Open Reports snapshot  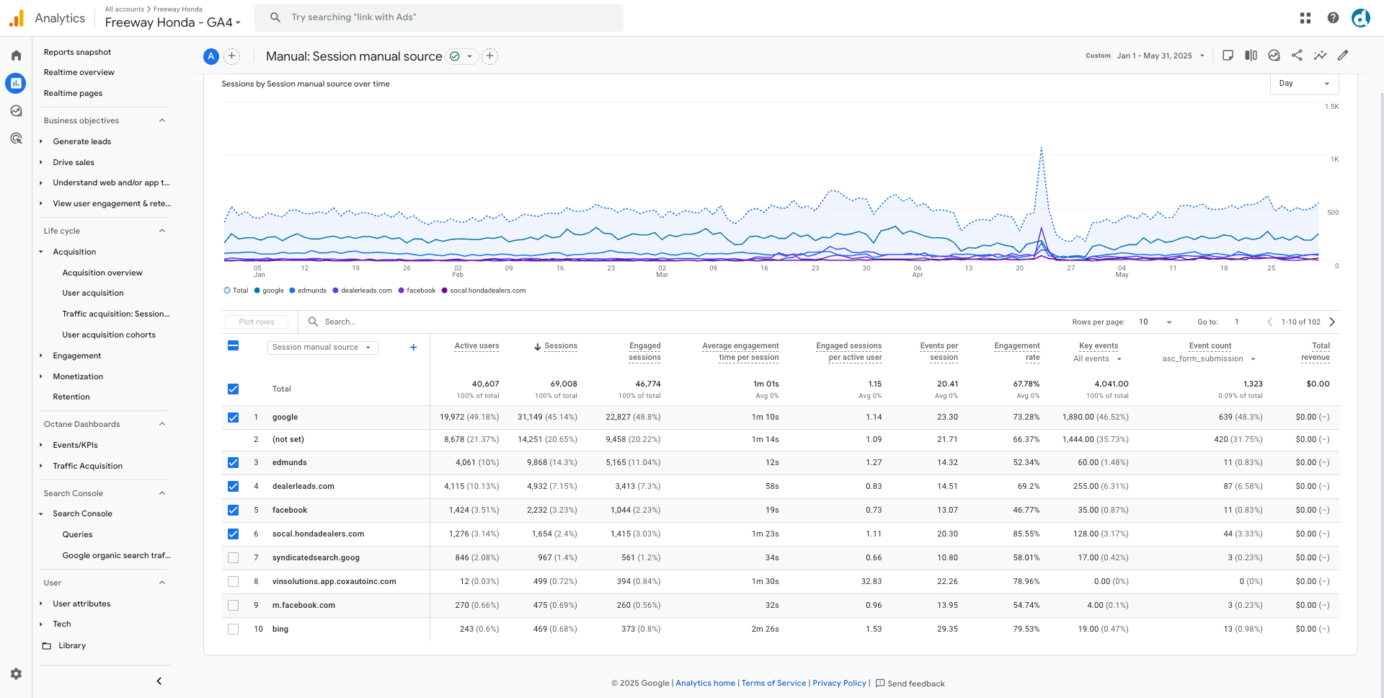(x=77, y=52)
